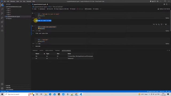Open Note.txt in explorer
Image resolution: width=171 pixels, height=96 pixels.
[17, 18]
